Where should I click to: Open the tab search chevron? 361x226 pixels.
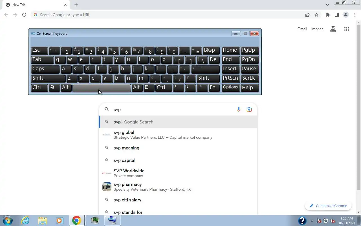click(x=327, y=5)
